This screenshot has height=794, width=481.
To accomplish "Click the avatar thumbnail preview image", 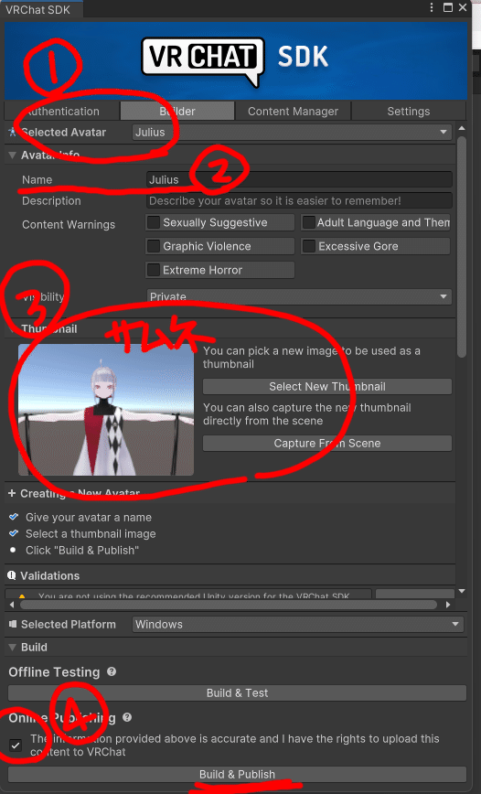I will [106, 410].
